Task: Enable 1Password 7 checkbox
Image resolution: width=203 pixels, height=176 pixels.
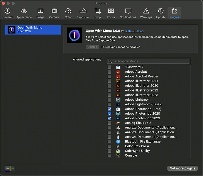Action: (x=109, y=67)
